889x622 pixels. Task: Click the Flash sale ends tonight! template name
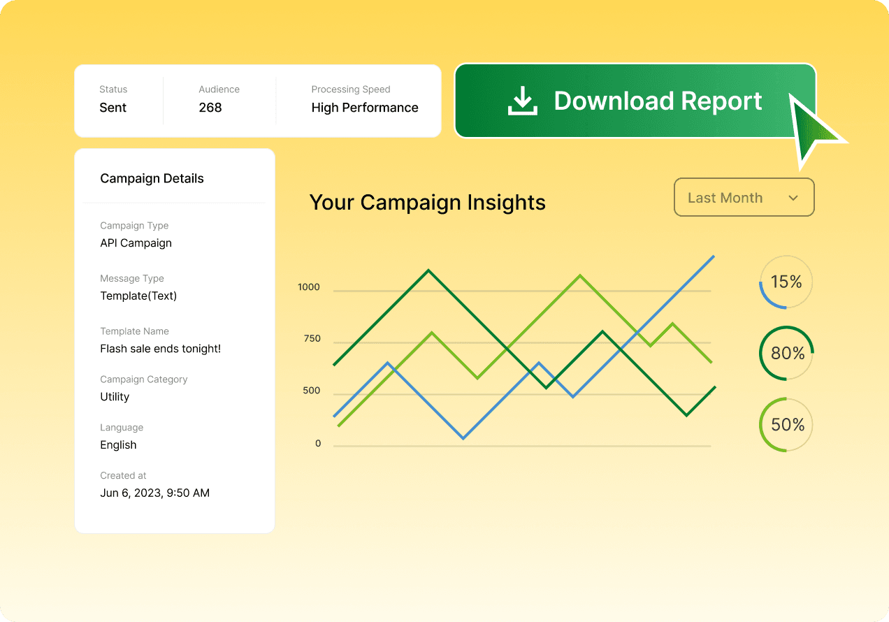[160, 348]
